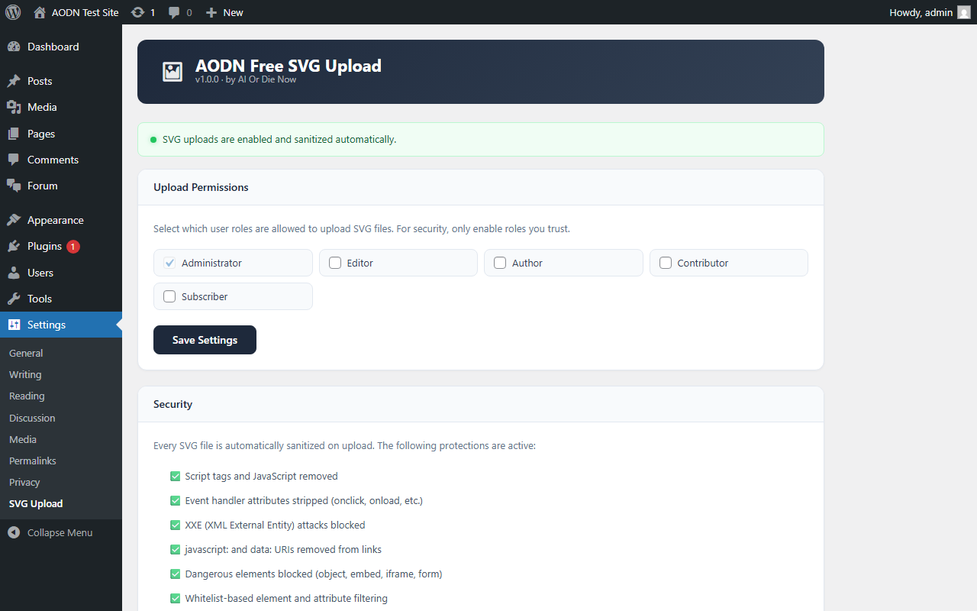Click 'Whitelist-based element and attribute filtering' text
Screen dimensions: 977x611
click(286, 598)
